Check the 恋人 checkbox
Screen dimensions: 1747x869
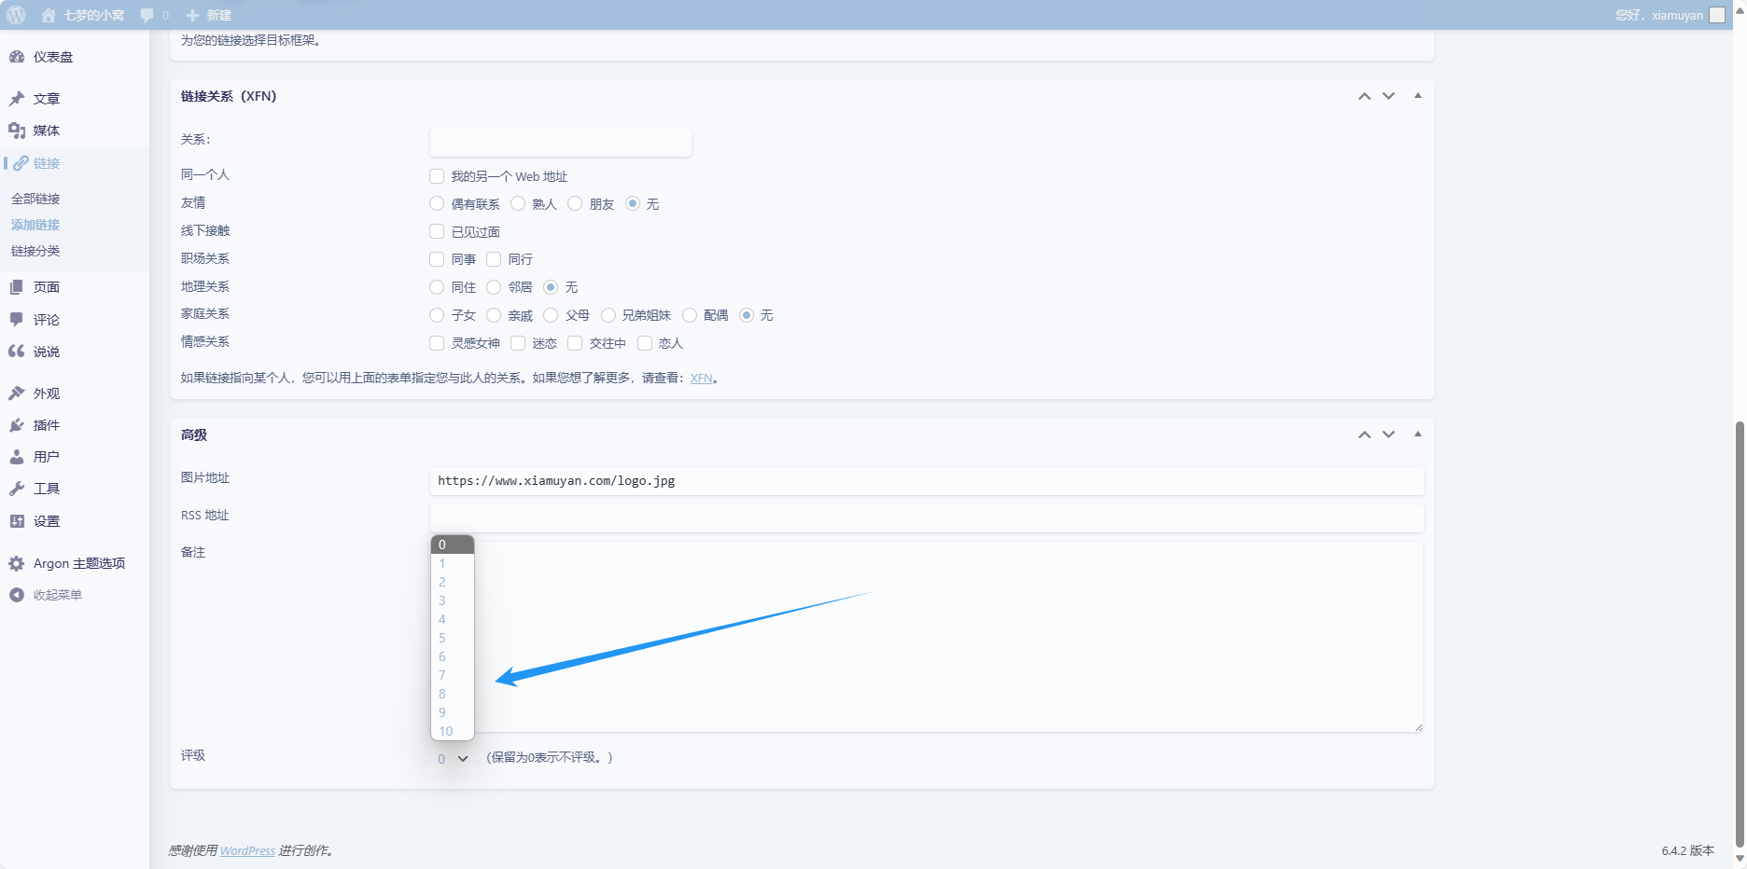pos(645,343)
